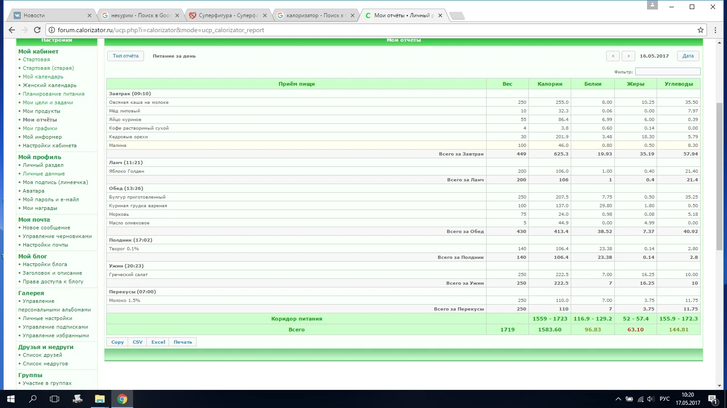
Task: Click the page scrollbar up arrow
Action: click(x=719, y=43)
